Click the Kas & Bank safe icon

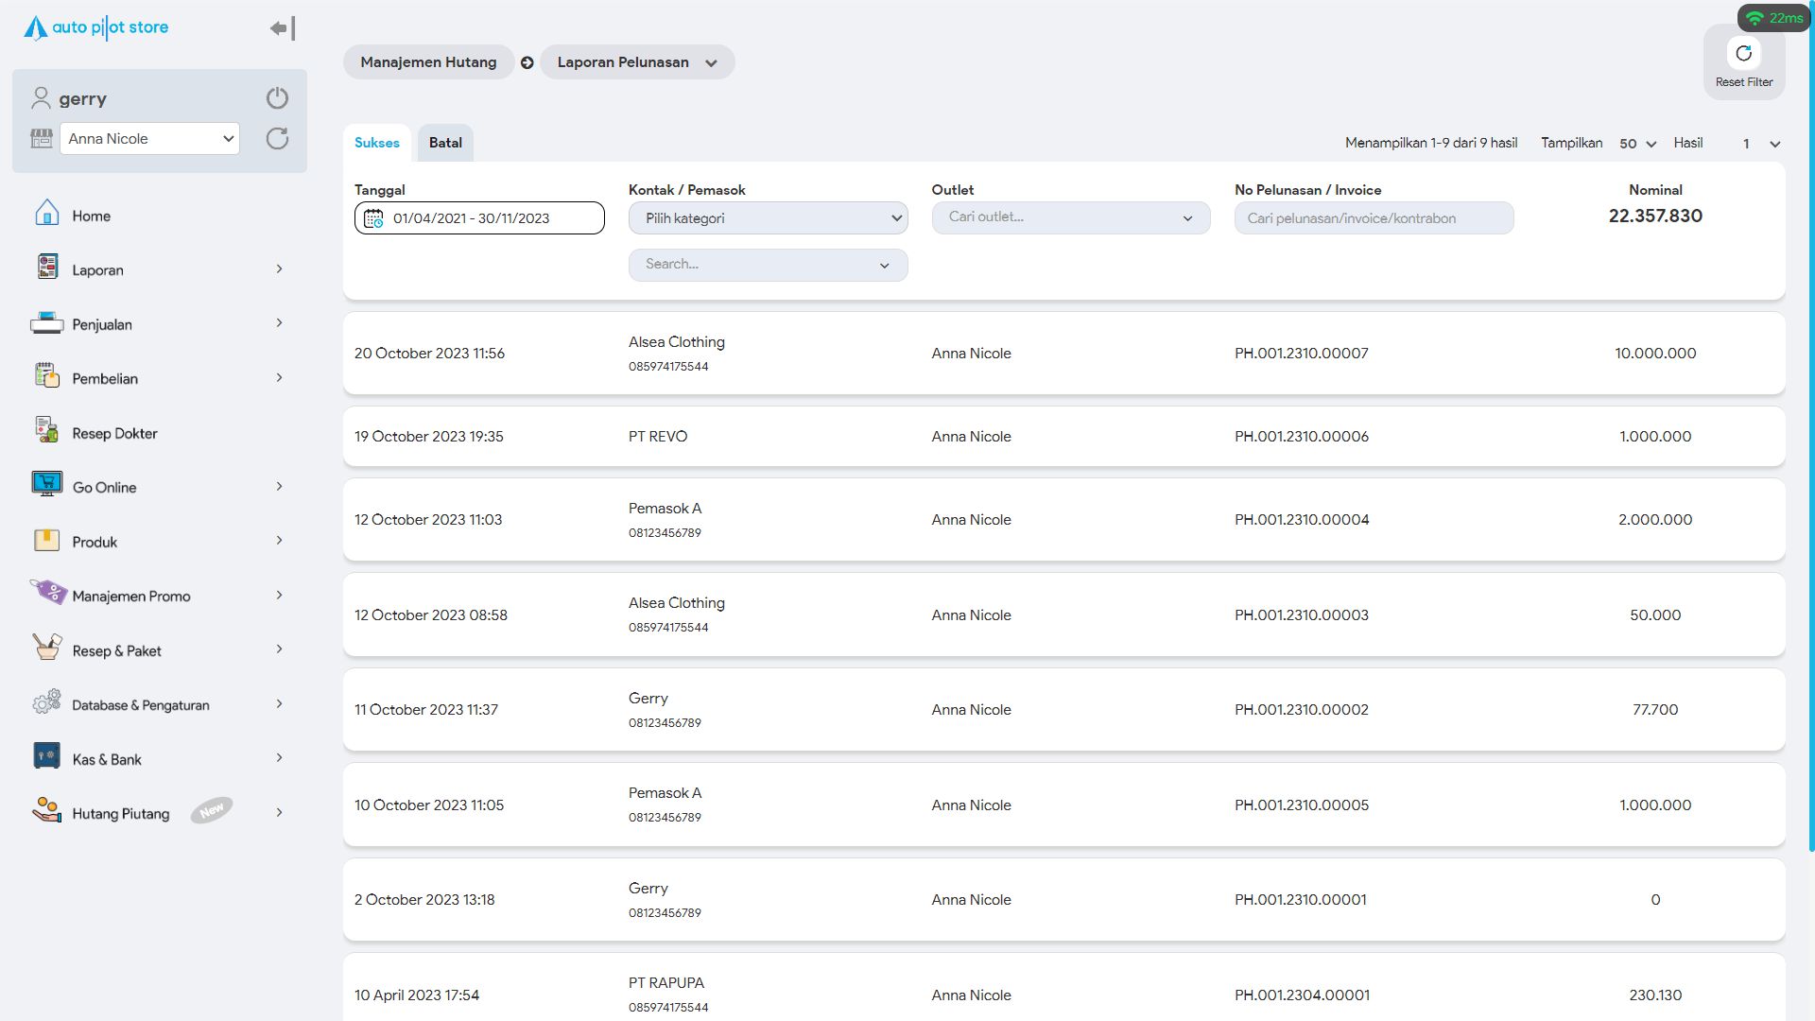click(x=46, y=756)
